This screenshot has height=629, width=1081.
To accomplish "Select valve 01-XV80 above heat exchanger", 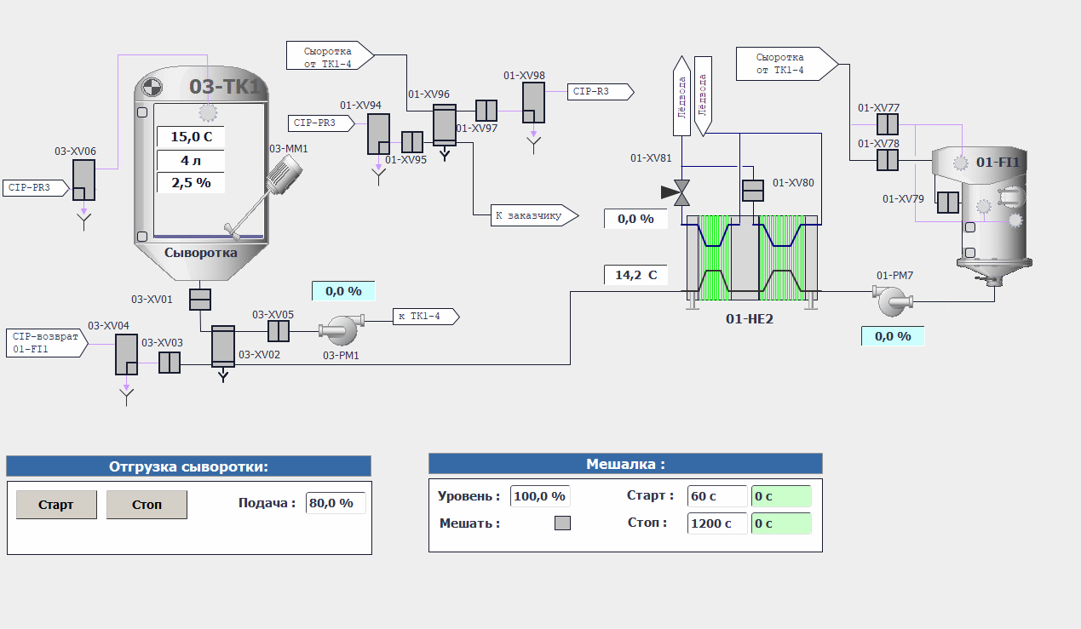I will click(x=752, y=191).
